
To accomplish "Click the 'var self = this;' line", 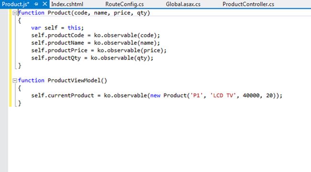I will tap(57, 28).
